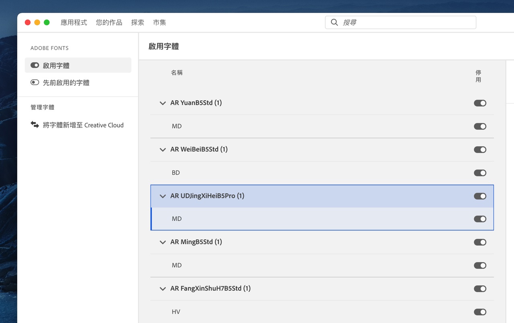
Task: Switch to the 探索 tab
Action: click(138, 22)
